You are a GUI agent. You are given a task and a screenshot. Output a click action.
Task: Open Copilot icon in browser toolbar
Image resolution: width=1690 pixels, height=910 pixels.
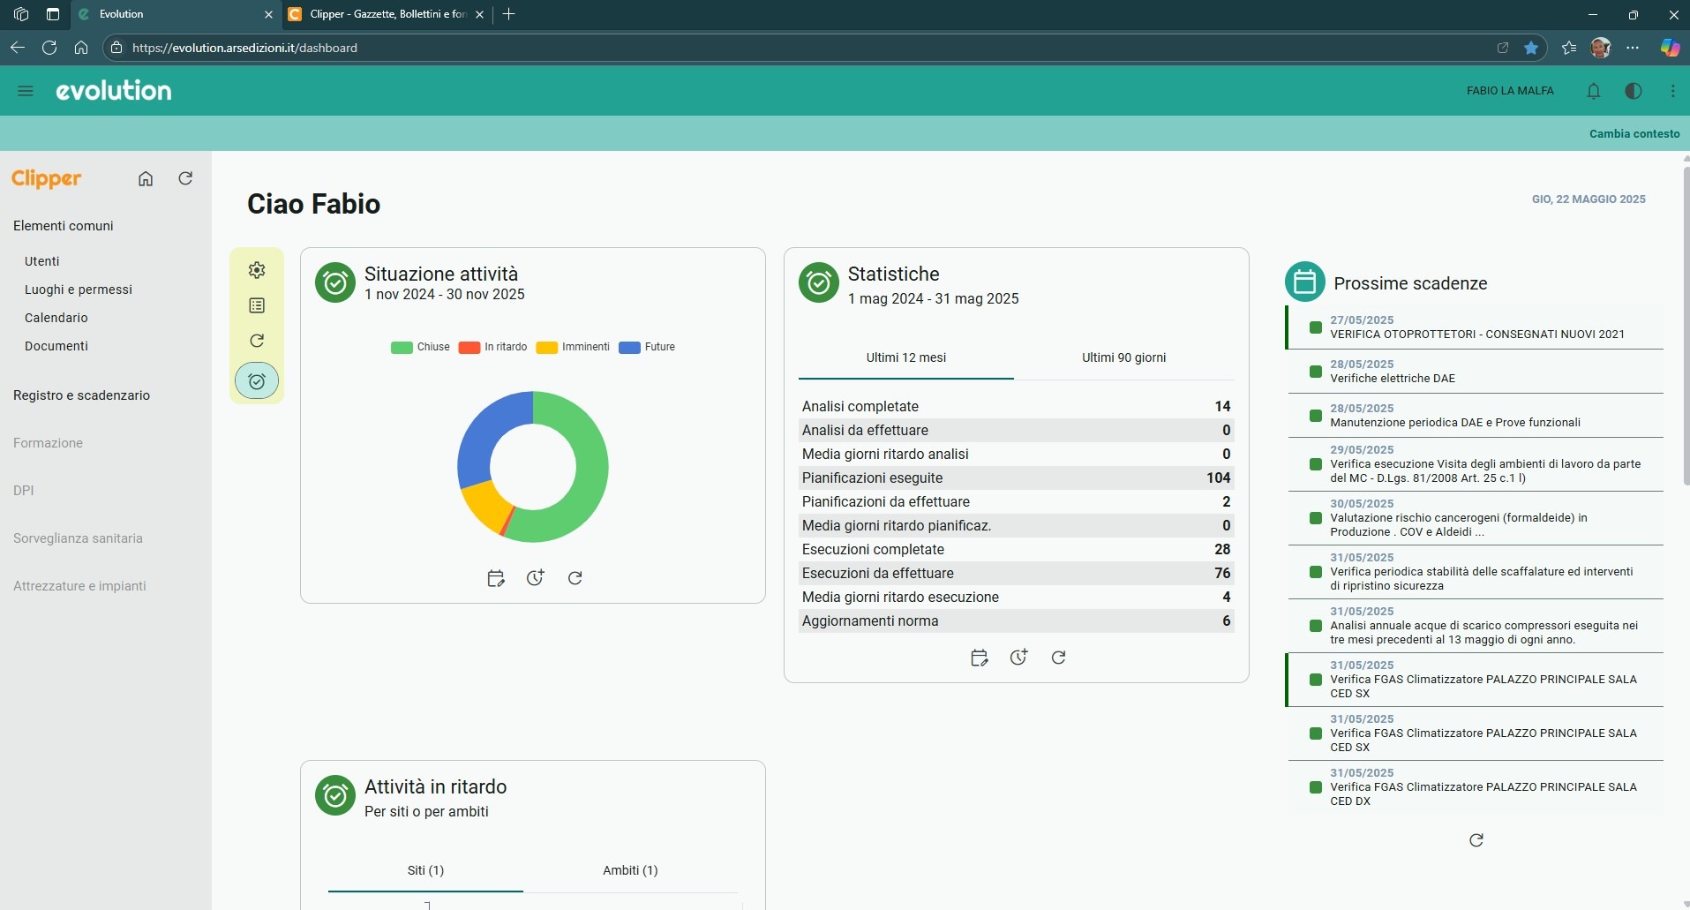click(x=1670, y=48)
